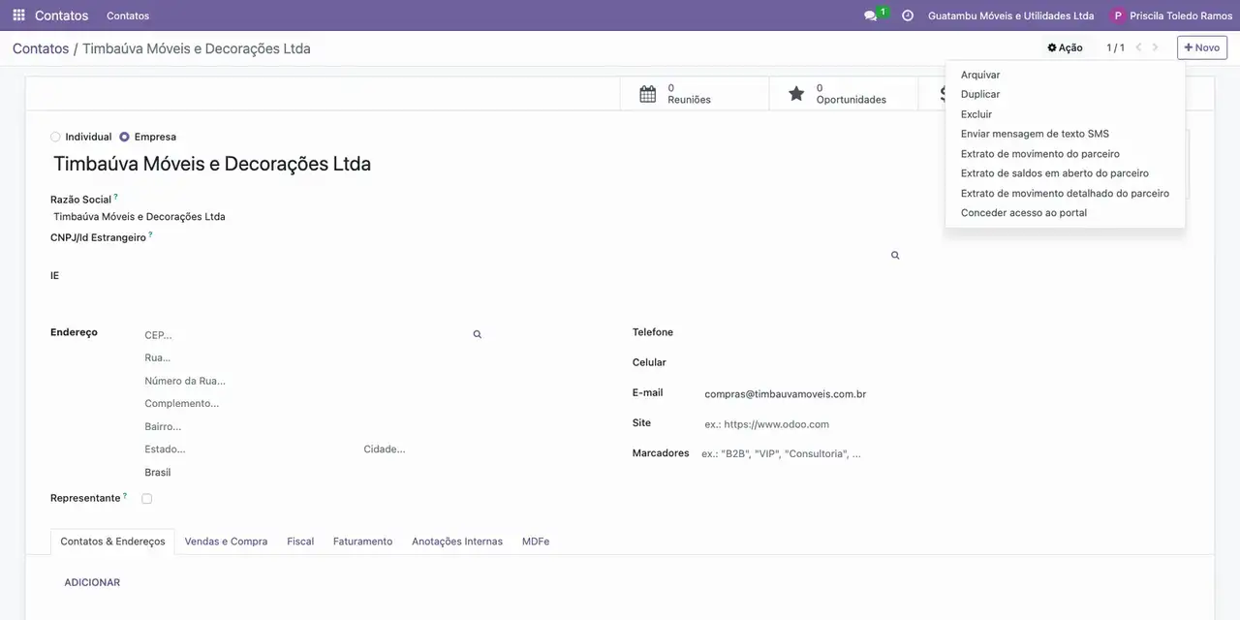1240x620 pixels.
Task: Open the Reuniões stat button
Action: [695, 94]
